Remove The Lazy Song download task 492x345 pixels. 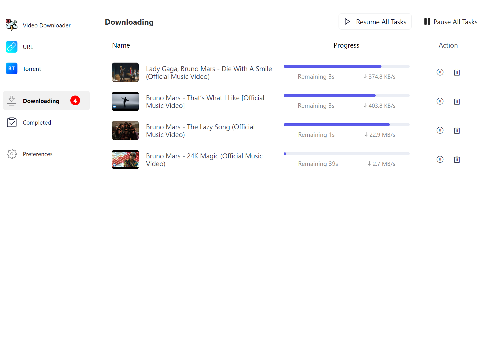point(457,130)
